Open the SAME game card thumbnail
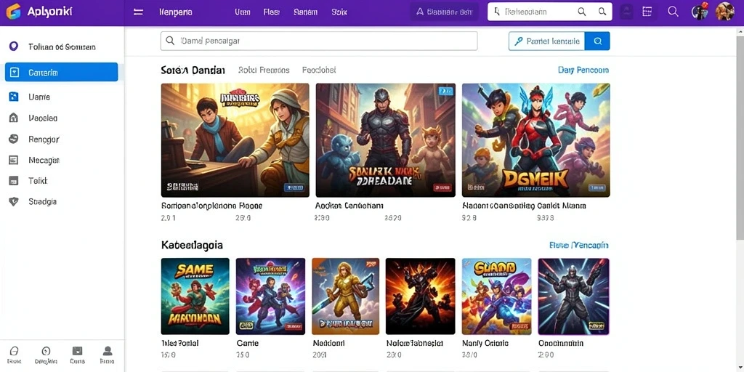This screenshot has height=372, width=744. click(x=195, y=296)
